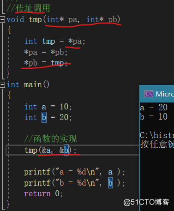Click the 'return 0;' line
Screen dimensions: 174x211
click(43, 193)
